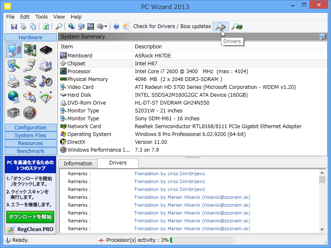Screen dimensions: 331x248
Task: Select the Processor chip icon in Hardware panel
Action: (x=45, y=49)
